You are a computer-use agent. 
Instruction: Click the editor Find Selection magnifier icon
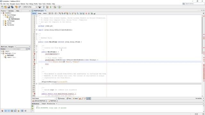pos(60,13)
